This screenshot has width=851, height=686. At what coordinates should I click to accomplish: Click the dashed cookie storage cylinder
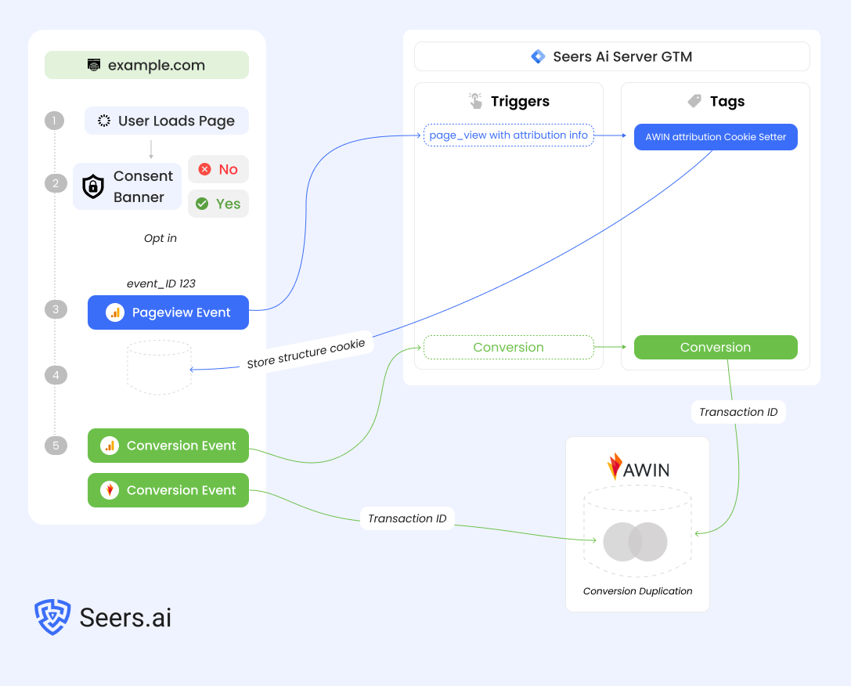[159, 367]
